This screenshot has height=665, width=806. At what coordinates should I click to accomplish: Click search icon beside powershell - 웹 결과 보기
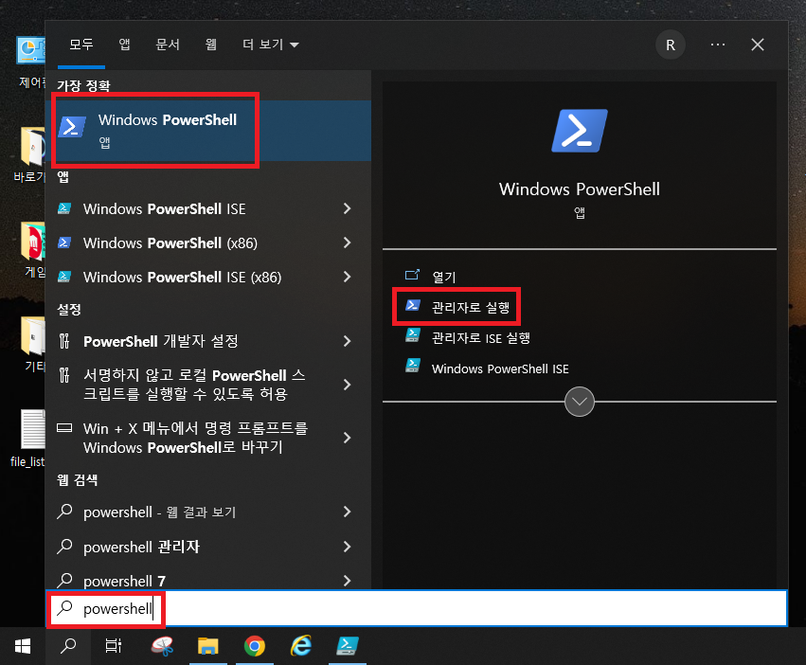click(64, 512)
